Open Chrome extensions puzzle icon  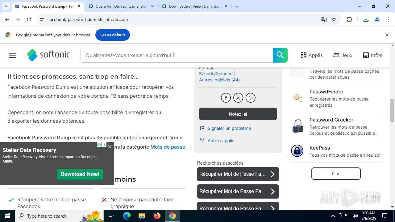(349, 19)
